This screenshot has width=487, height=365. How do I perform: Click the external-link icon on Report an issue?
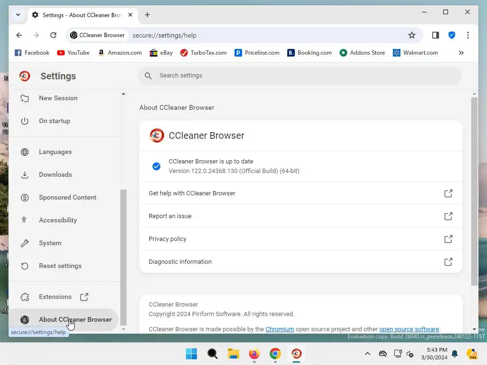point(448,216)
